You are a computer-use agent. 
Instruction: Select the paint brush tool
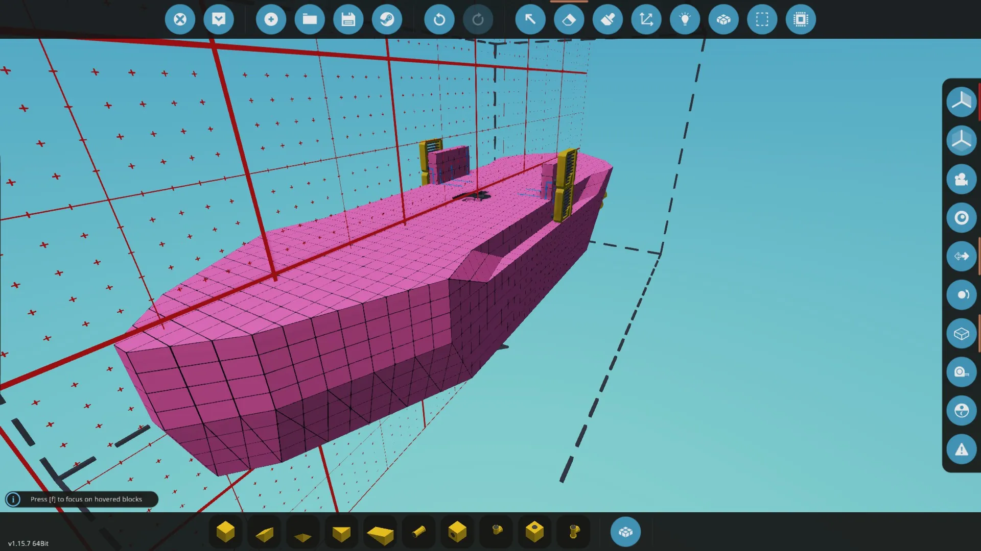(x=608, y=19)
